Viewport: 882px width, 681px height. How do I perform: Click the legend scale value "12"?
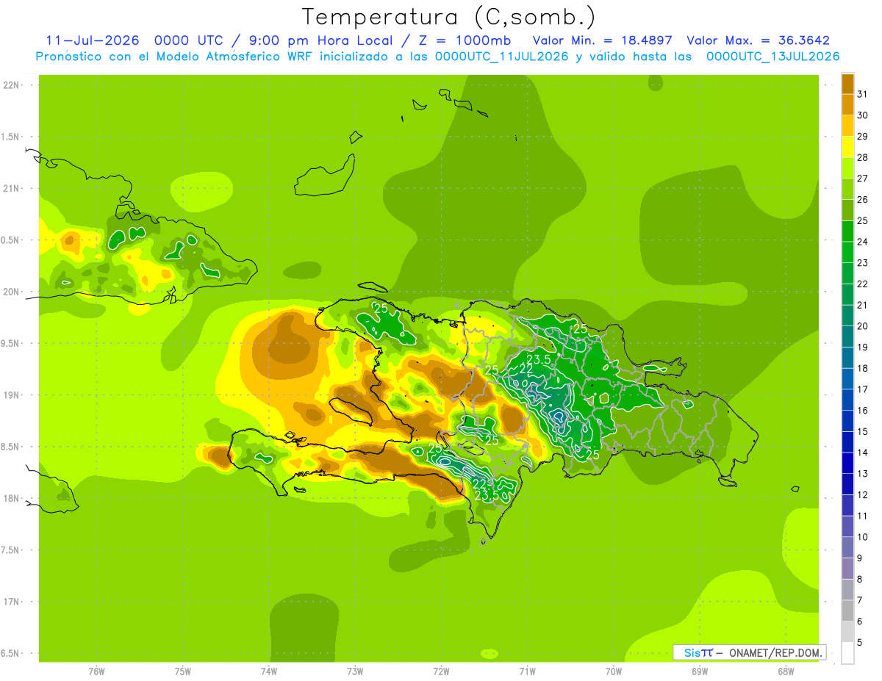(x=863, y=494)
